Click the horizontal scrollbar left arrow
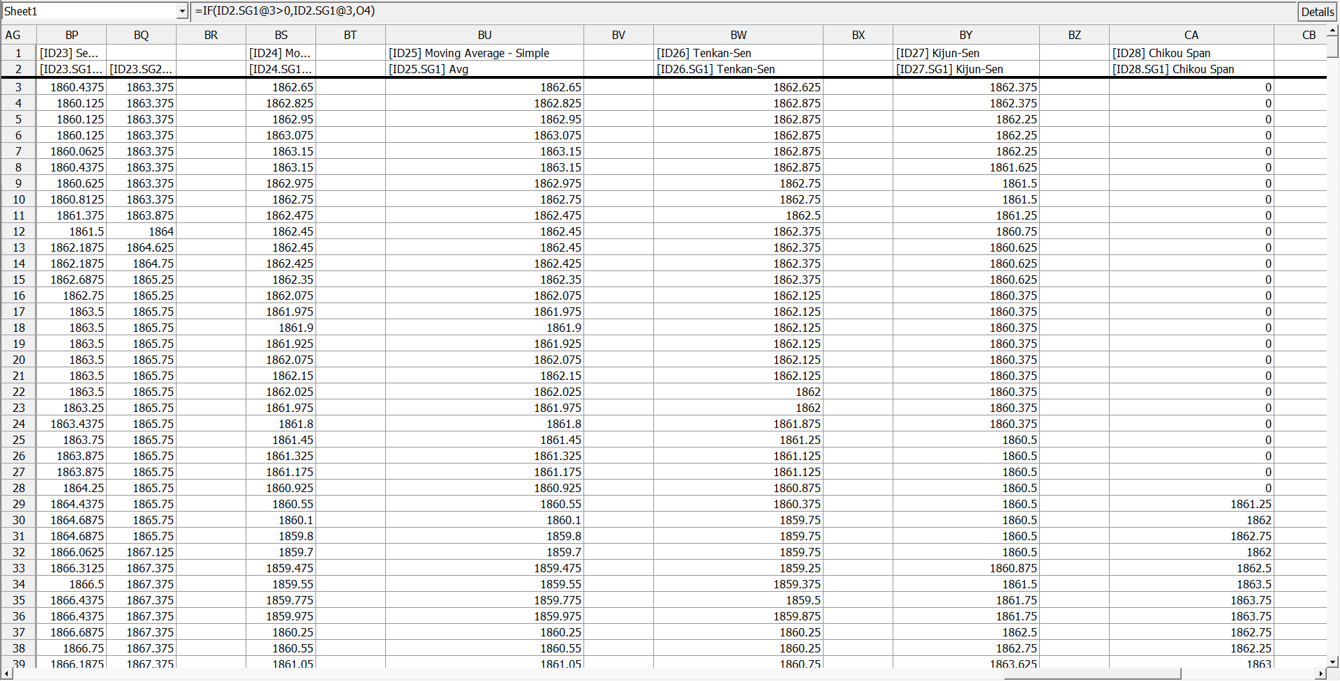This screenshot has width=1340, height=681. pos(6,674)
